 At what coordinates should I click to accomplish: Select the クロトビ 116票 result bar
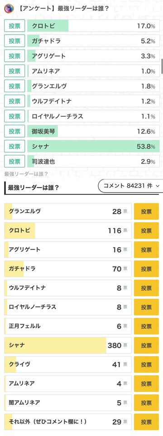(x=68, y=231)
